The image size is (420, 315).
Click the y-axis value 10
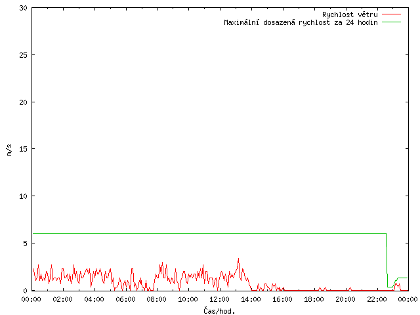(x=24, y=196)
